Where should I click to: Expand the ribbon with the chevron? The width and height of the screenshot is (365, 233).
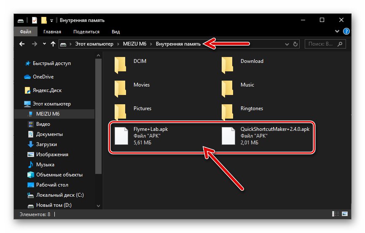pos(337,31)
